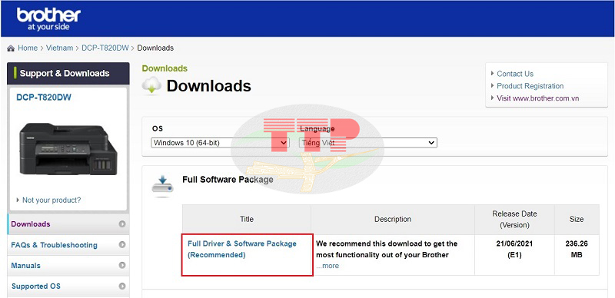Open the Language dropdown showing Tiếng Việt

[368, 143]
